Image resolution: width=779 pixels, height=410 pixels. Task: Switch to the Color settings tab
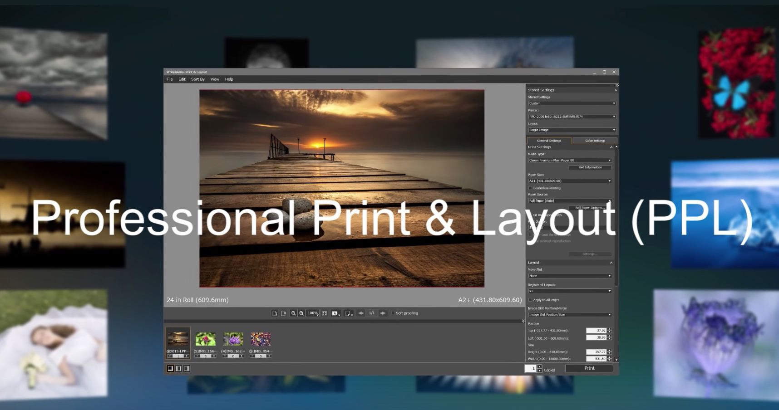pos(595,141)
